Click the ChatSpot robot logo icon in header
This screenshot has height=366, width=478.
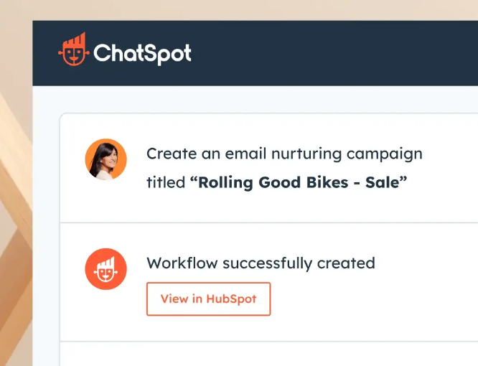coord(74,49)
